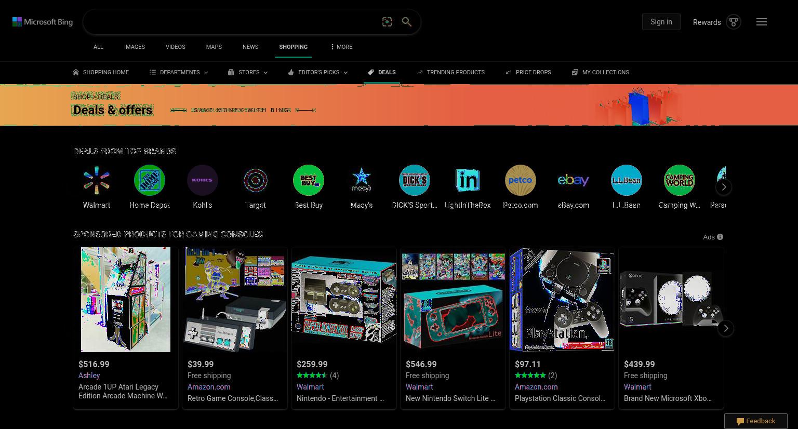The height and width of the screenshot is (429, 798).
Task: Click the search magnifier icon
Action: (x=407, y=22)
